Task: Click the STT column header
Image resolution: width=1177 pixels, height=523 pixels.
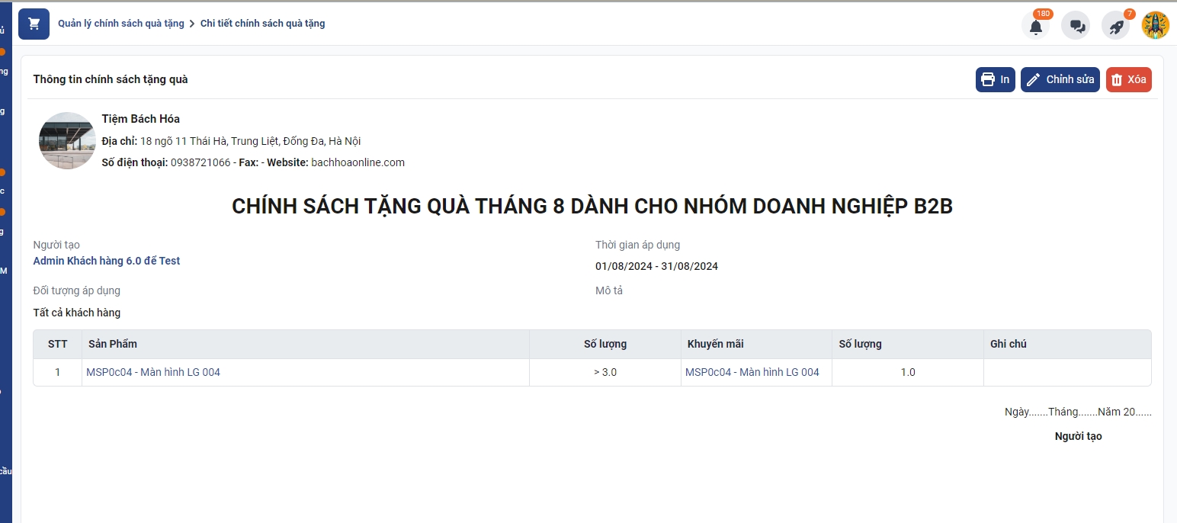Action: (57, 344)
